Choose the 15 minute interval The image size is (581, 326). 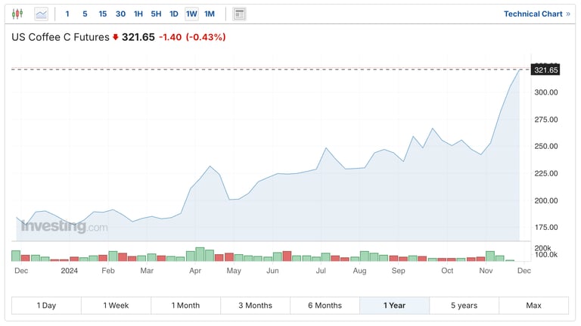pos(103,14)
